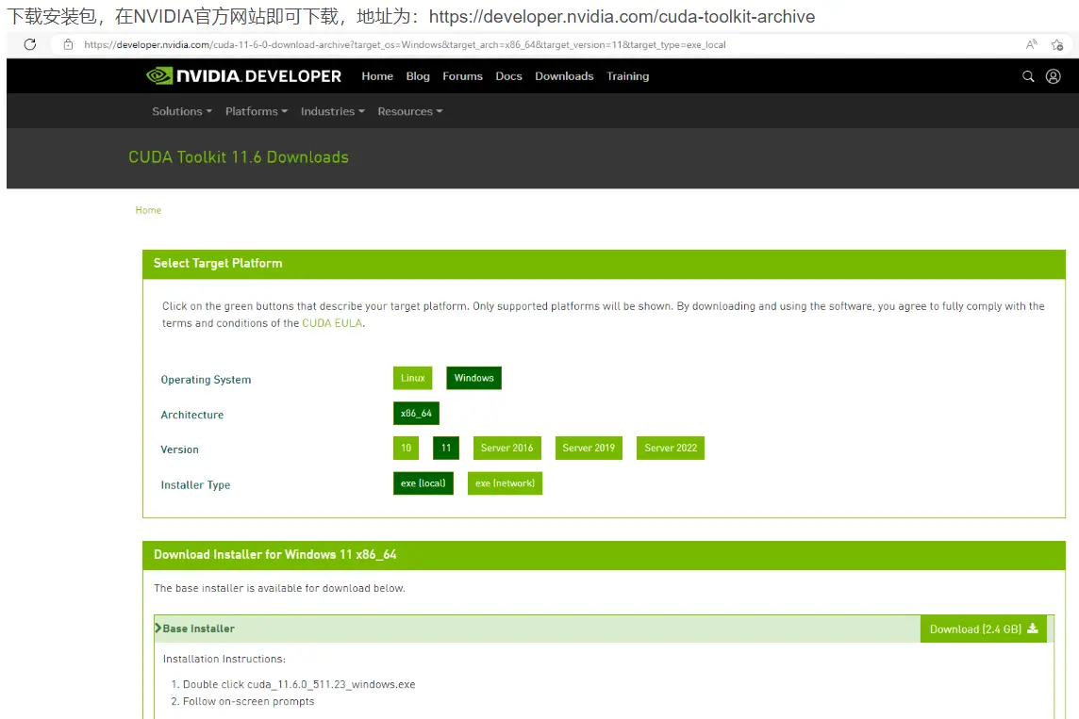
Task: Select exe (local) installer type
Action: pyautogui.click(x=423, y=483)
